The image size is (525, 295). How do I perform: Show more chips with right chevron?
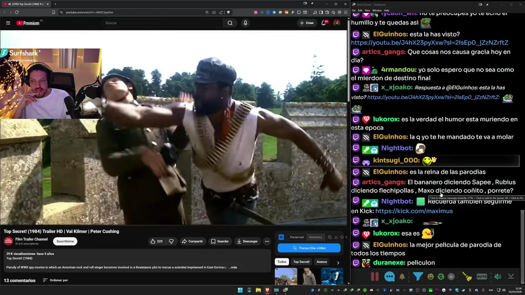(x=338, y=262)
